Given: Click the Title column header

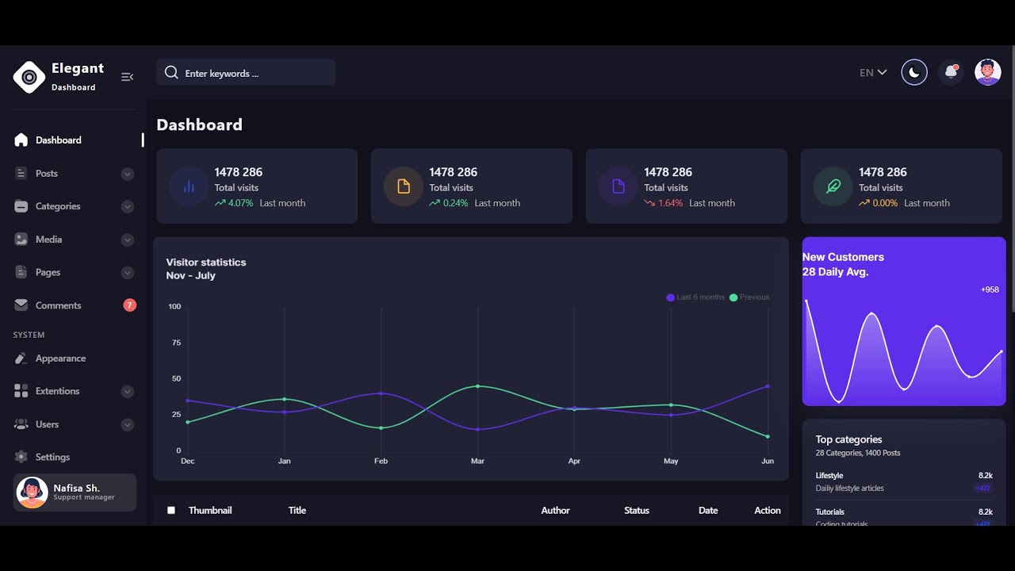Looking at the screenshot, I should pos(297,511).
